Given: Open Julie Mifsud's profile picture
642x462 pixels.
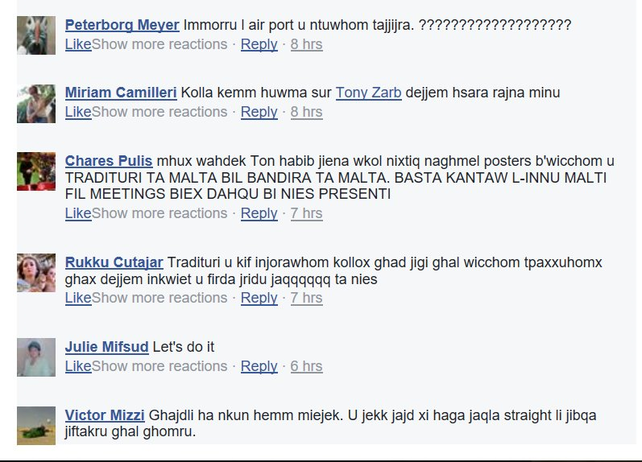Looking at the screenshot, I should [x=36, y=357].
